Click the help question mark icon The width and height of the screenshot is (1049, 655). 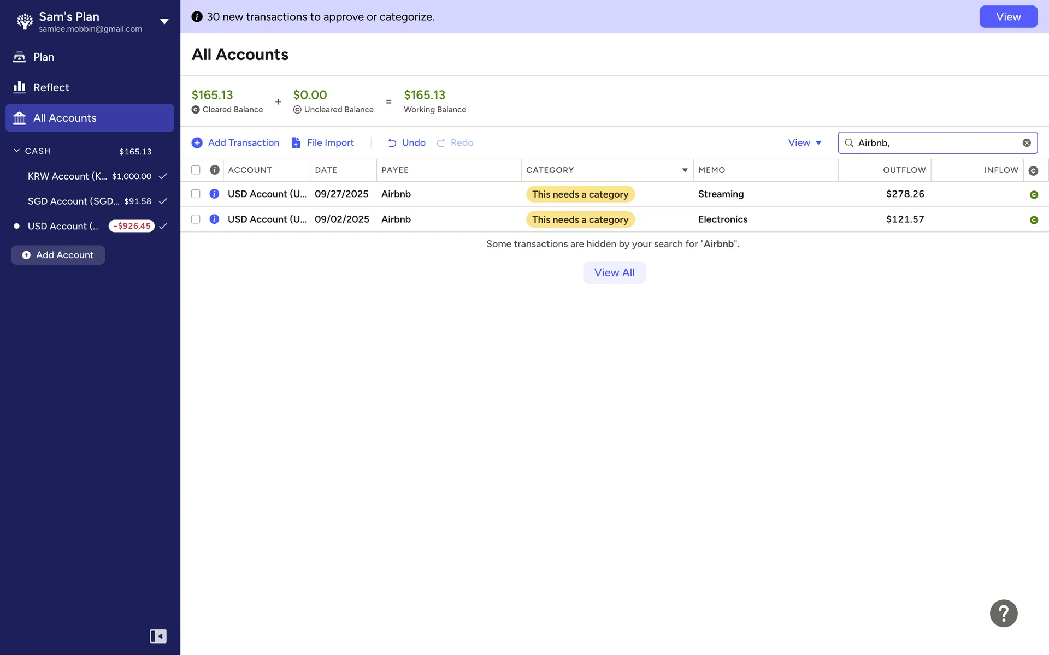pos(1003,613)
